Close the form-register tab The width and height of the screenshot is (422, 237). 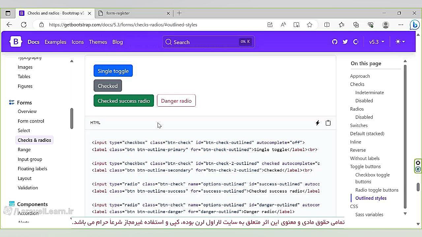(x=168, y=13)
